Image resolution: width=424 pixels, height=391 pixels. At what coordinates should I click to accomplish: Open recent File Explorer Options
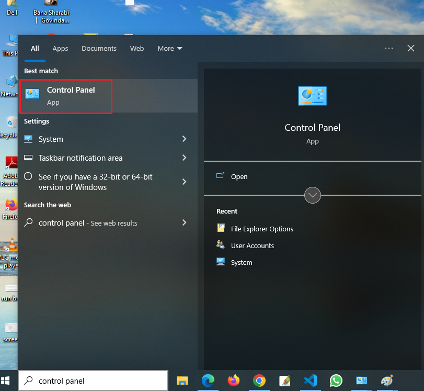point(255,229)
